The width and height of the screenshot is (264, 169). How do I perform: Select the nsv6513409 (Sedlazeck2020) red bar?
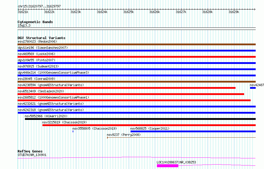(x=131, y=94)
